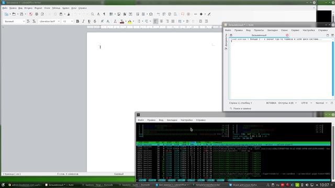Viewport: 335px width, 188px height.
Task: Toggle Italic formatting in Writer
Action: pos(83,21)
